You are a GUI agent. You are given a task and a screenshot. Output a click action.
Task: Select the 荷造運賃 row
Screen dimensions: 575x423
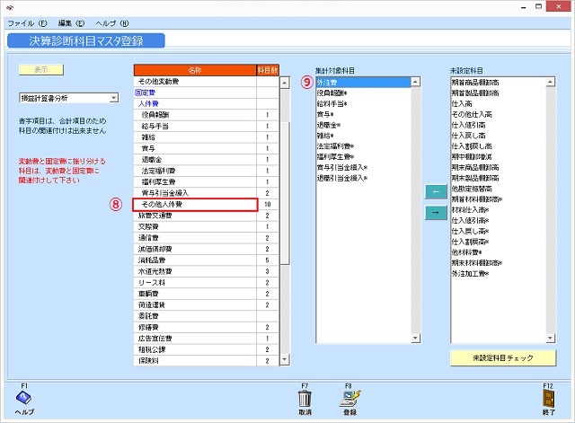pyautogui.click(x=207, y=305)
